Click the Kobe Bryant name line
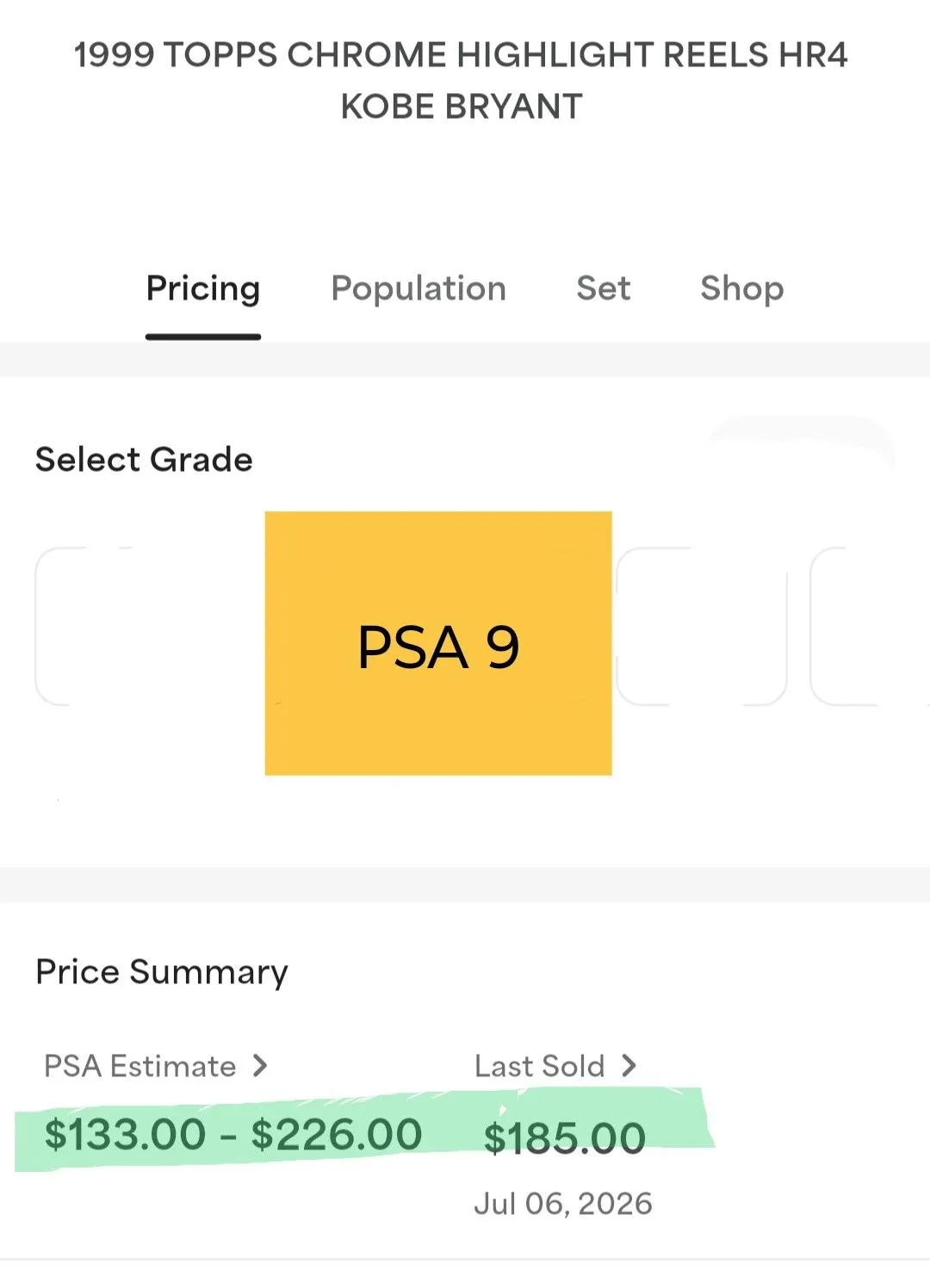The width and height of the screenshot is (930, 1282). tap(462, 107)
